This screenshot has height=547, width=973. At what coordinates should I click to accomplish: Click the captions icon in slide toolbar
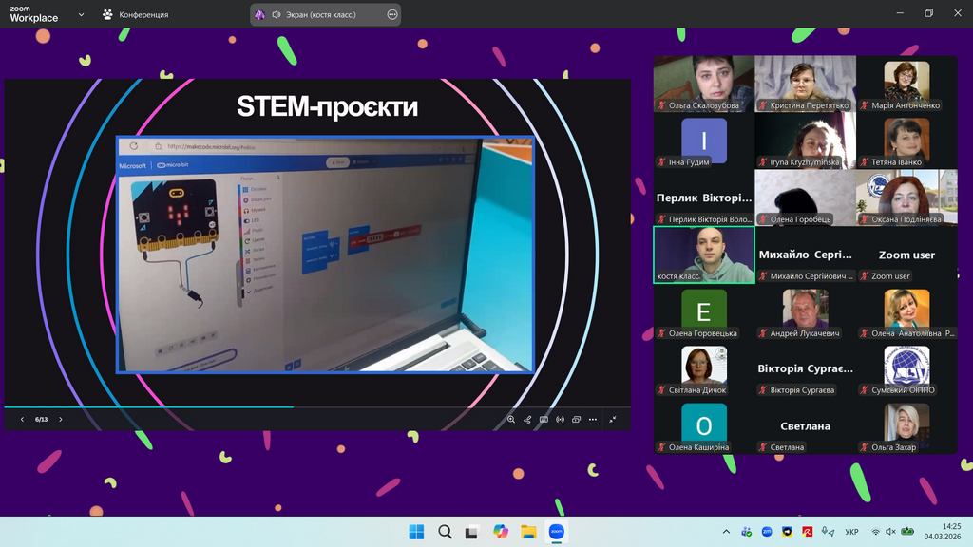(544, 419)
